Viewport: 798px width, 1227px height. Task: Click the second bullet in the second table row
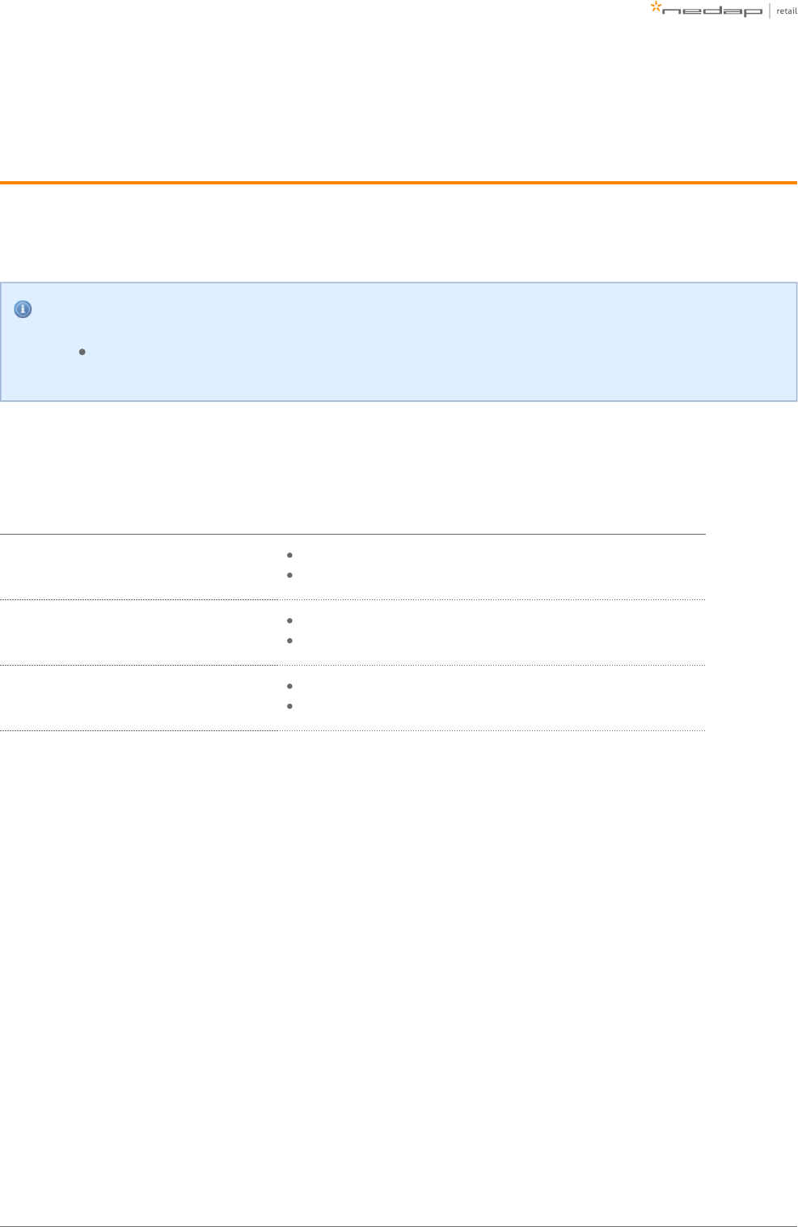point(289,641)
